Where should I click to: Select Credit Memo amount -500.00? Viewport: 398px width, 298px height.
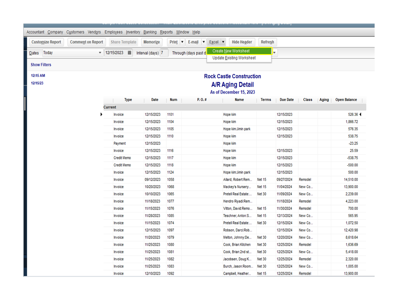(x=353, y=165)
